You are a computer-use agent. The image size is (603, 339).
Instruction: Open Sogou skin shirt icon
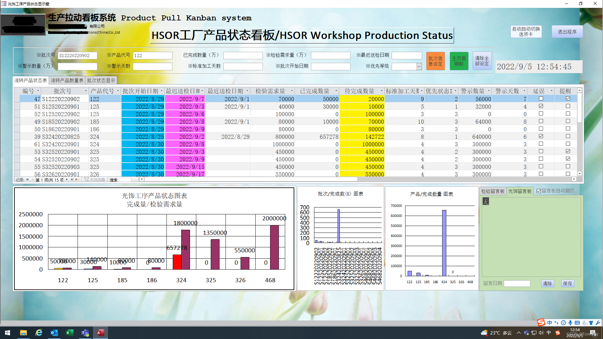point(591,323)
